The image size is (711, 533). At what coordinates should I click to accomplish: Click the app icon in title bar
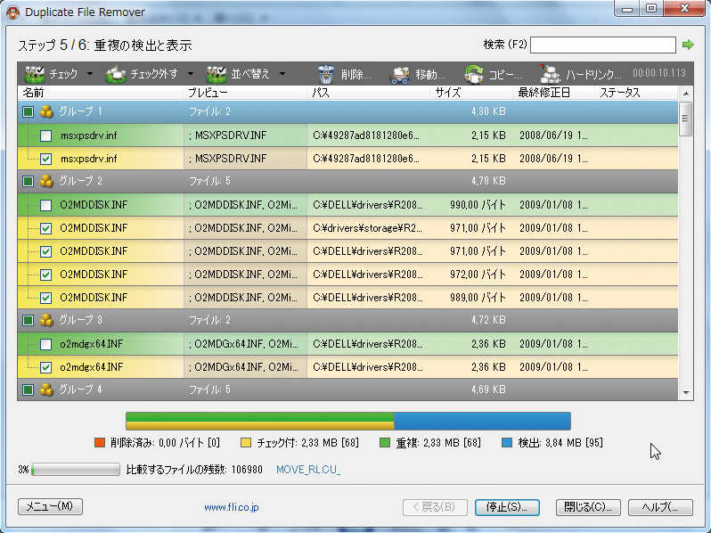click(x=12, y=12)
